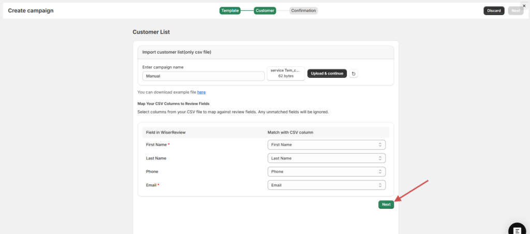Jump to the Confirmation step

point(303,10)
